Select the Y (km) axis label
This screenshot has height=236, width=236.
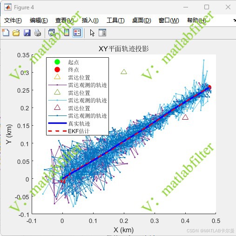click(x=9, y=134)
